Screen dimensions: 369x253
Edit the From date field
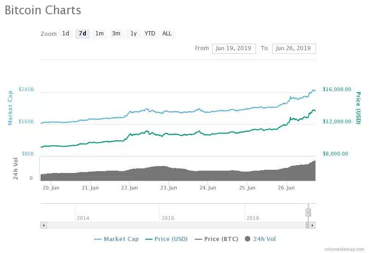tap(234, 49)
